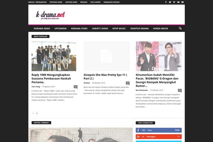213x142 pixels.
Task: Open the Disclaimer page
Action: click(95, 2)
